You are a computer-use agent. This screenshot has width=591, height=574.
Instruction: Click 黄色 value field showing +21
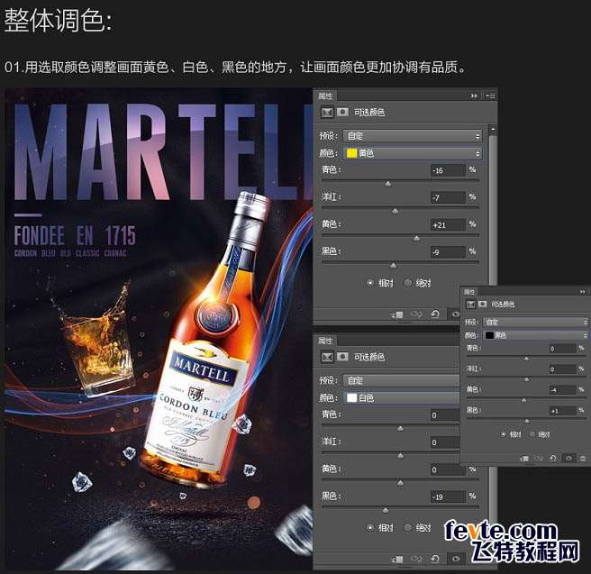[448, 225]
